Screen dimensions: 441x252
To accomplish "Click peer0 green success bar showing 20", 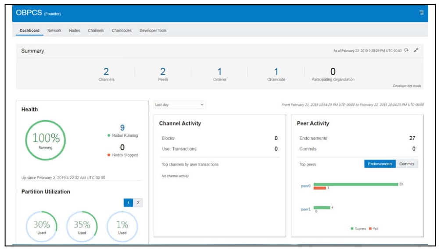I will tap(356, 185).
